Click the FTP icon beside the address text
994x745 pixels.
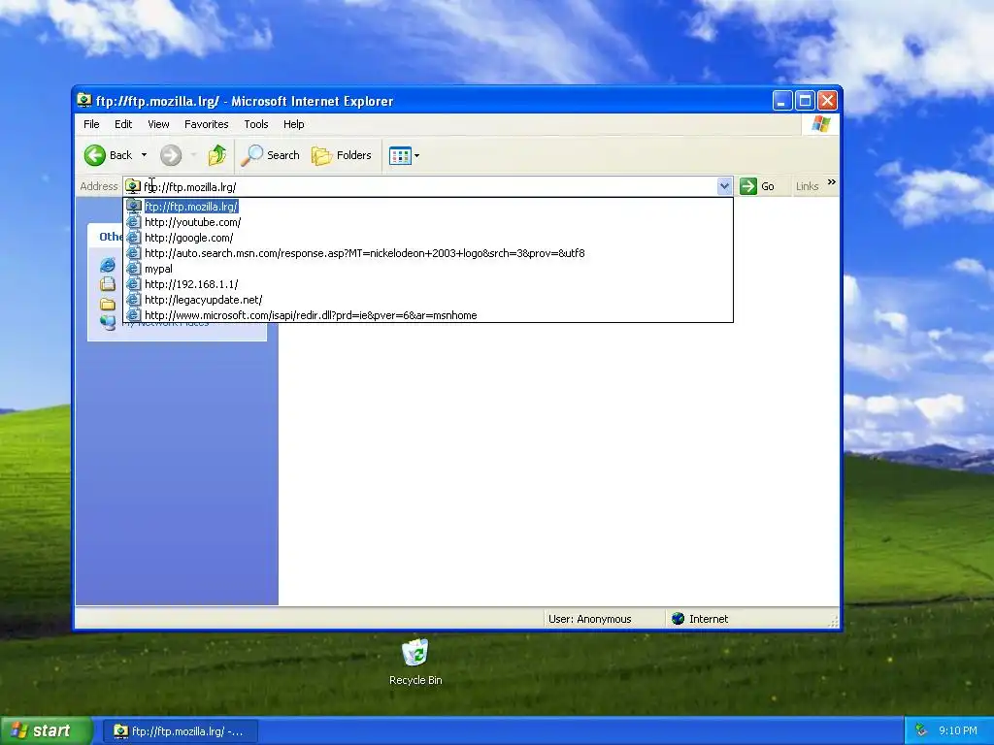[x=132, y=186]
